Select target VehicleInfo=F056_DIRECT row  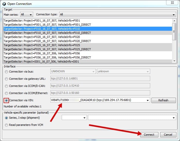tap(88, 58)
